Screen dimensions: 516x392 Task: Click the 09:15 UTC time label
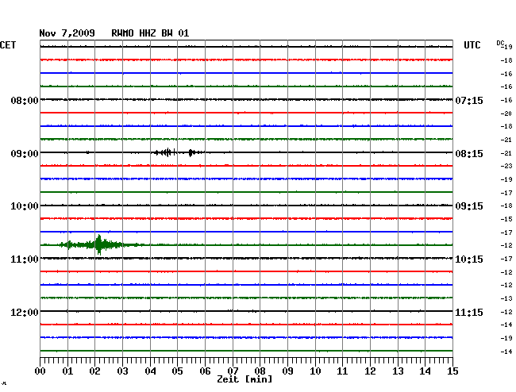tap(469, 206)
